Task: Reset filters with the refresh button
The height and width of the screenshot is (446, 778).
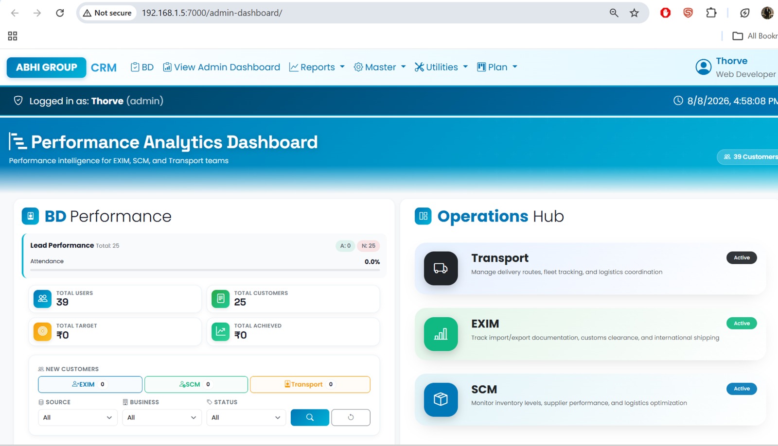Action: click(351, 417)
